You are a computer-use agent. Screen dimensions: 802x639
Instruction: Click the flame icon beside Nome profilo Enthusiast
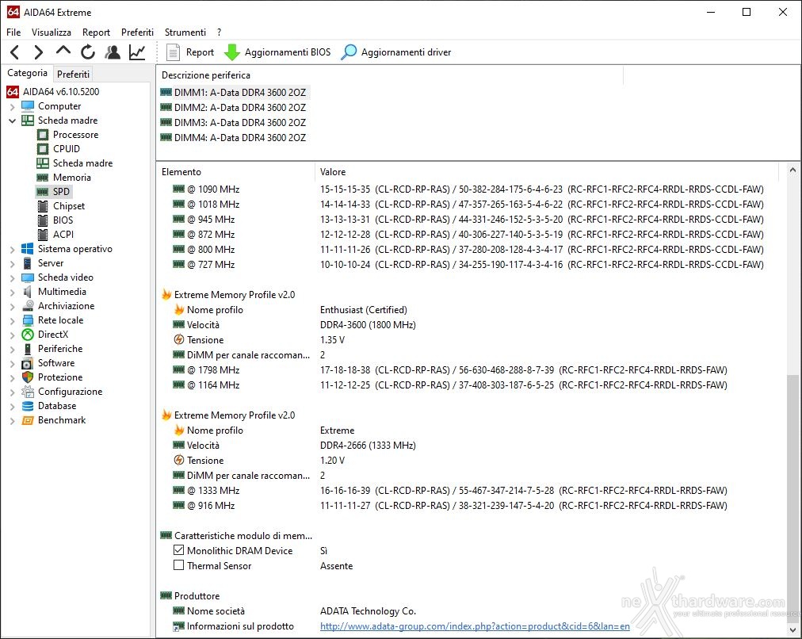pos(178,309)
